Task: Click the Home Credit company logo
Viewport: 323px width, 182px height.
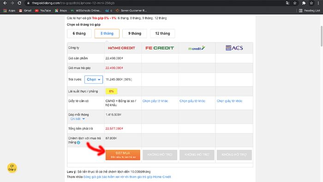Action: tap(121, 48)
